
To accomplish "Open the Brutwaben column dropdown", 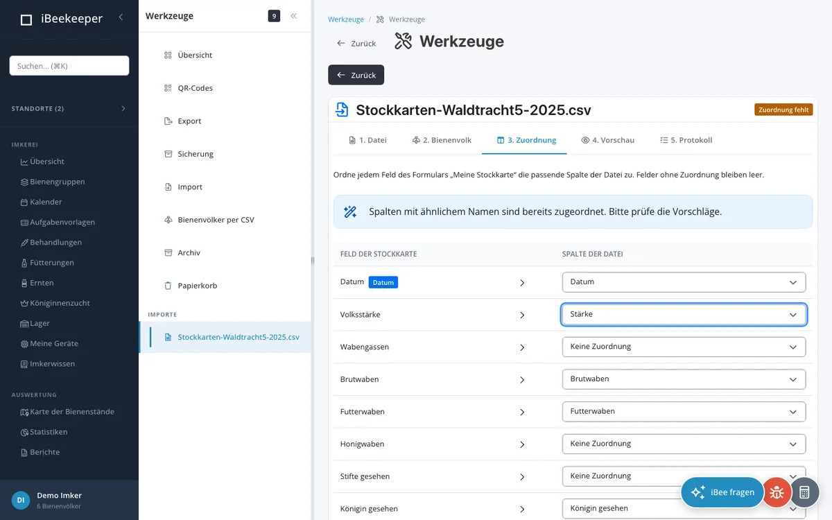I will tap(684, 379).
